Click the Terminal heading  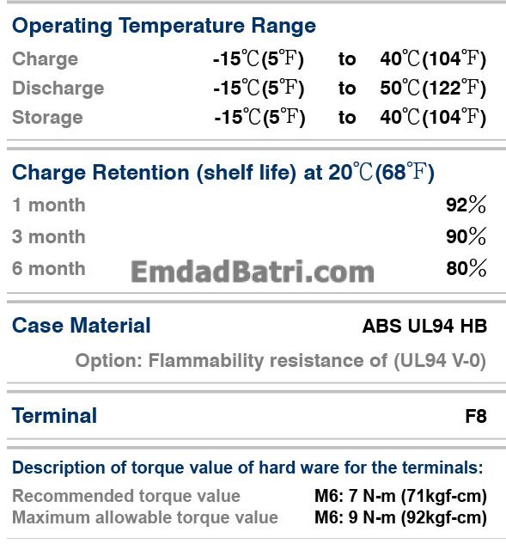coord(54,416)
